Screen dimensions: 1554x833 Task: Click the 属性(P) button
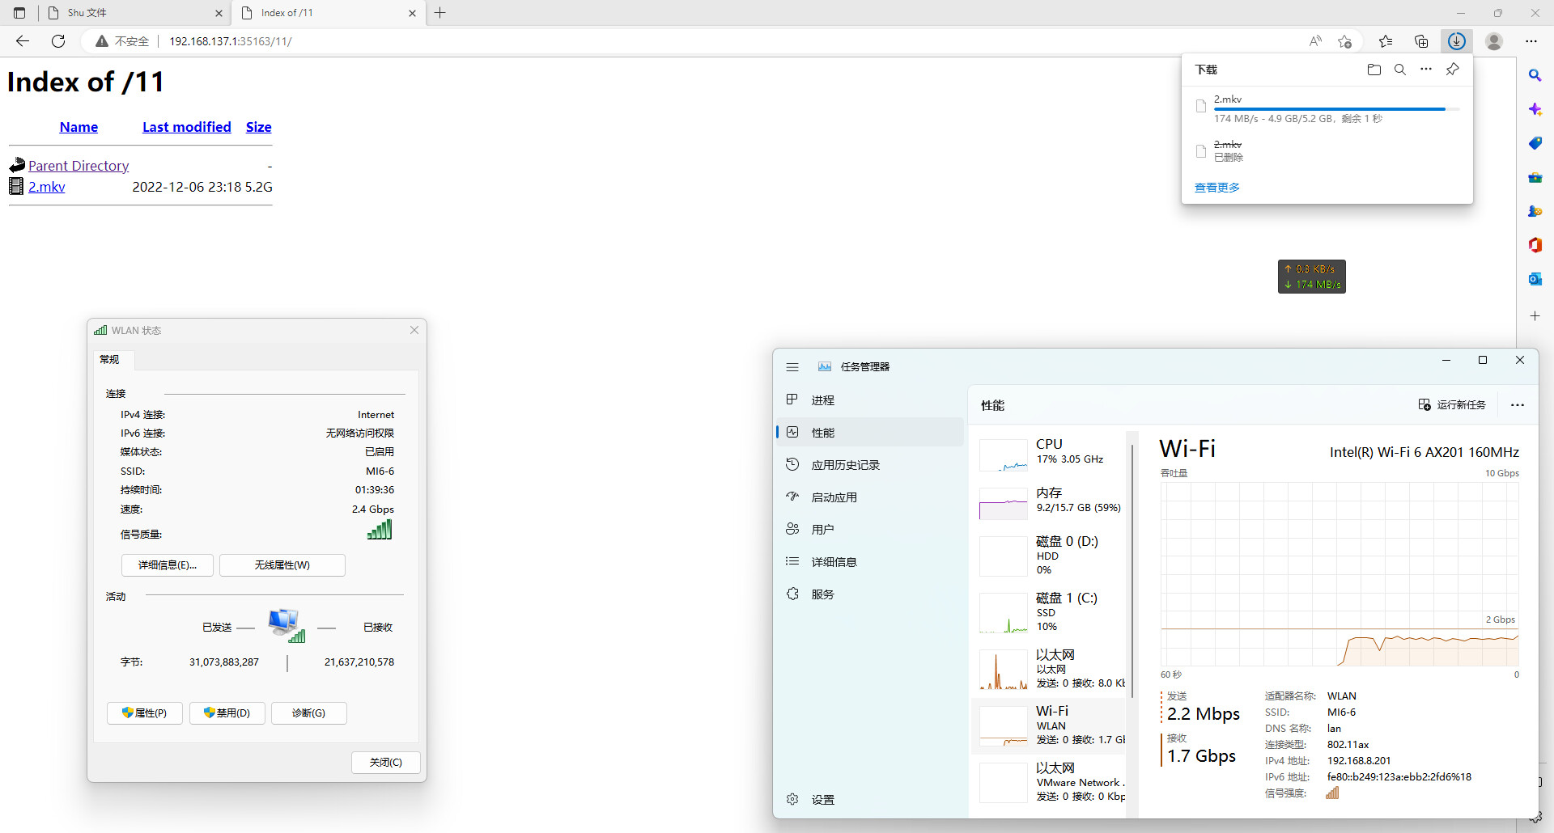click(145, 713)
